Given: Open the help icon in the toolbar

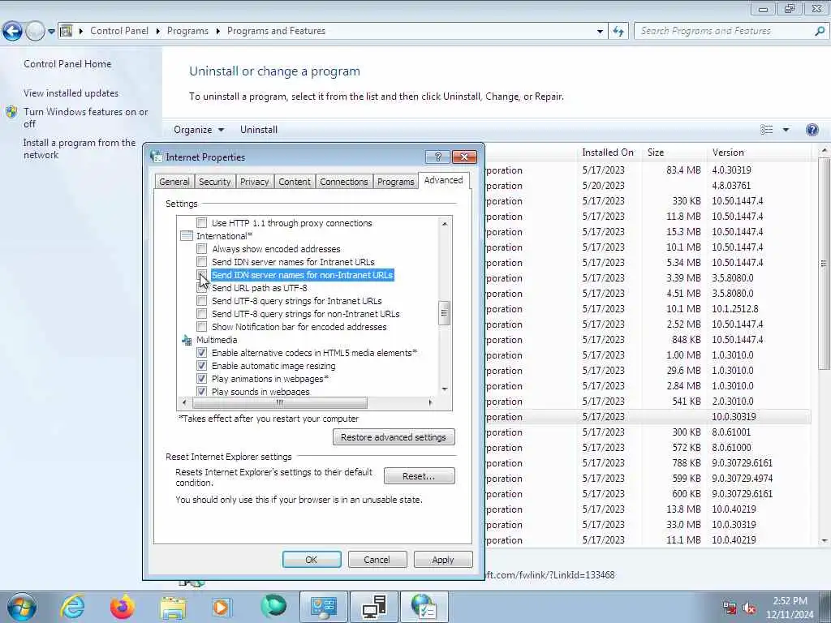Looking at the screenshot, I should (x=812, y=130).
